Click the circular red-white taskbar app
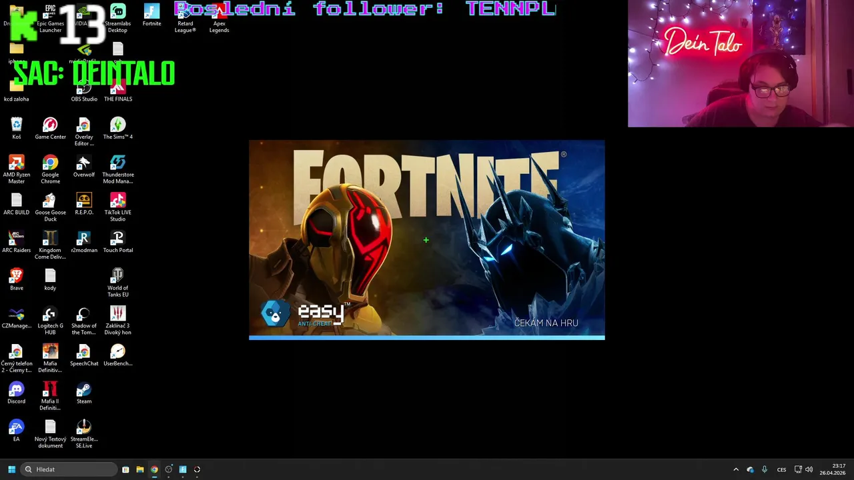 197,469
